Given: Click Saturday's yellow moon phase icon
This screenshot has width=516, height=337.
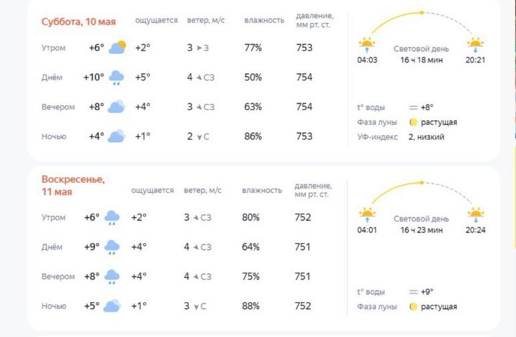Looking at the screenshot, I should coord(413,122).
